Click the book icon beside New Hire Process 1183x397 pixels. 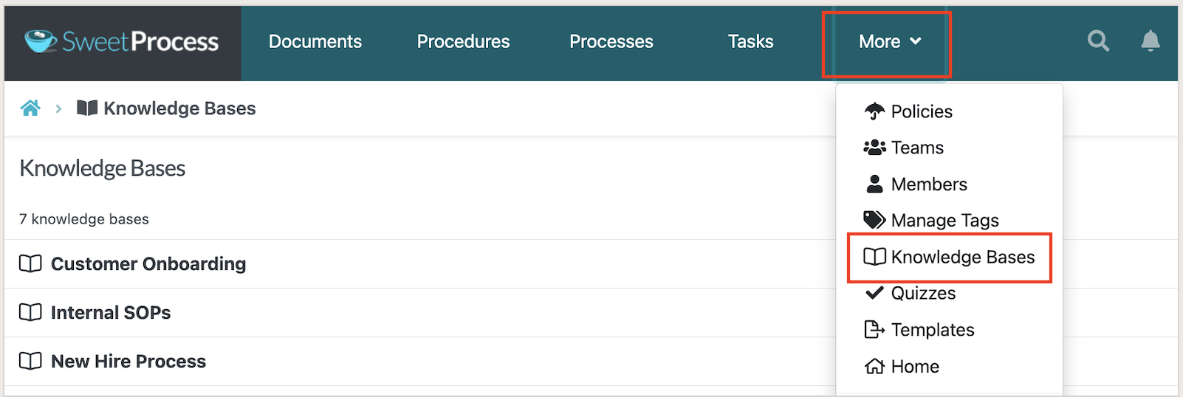(30, 361)
